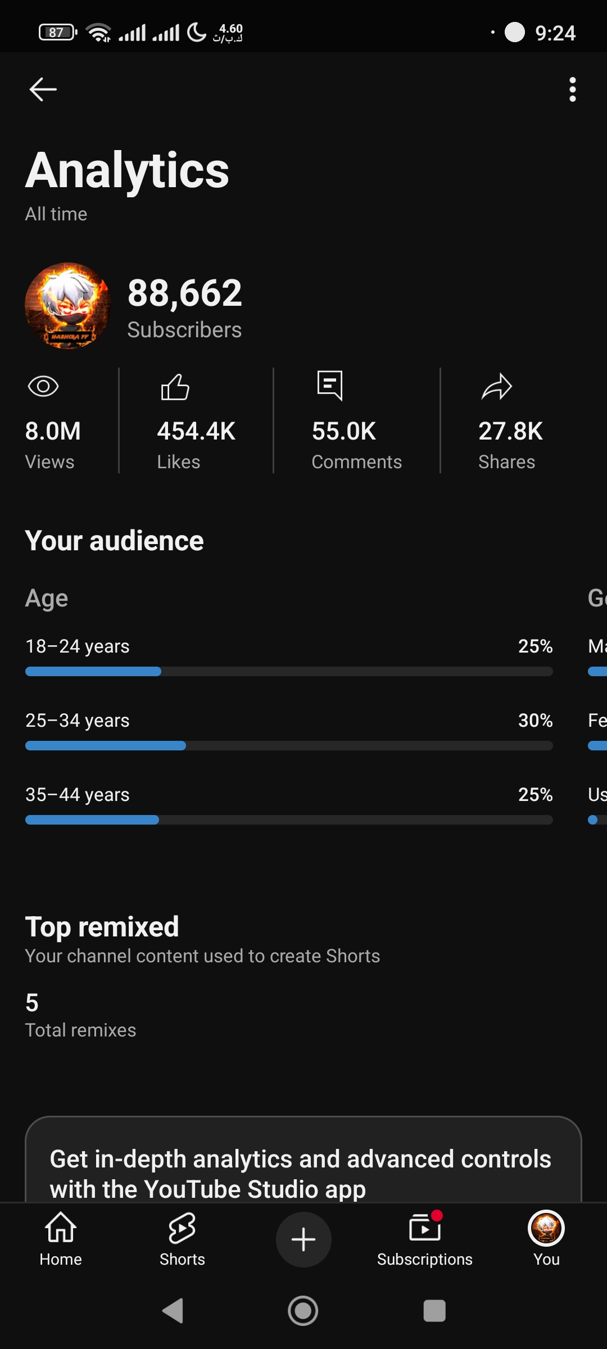Tap the Comments speech bubble icon

point(330,386)
